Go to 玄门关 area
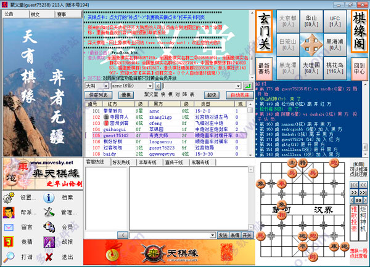 click(x=265, y=31)
